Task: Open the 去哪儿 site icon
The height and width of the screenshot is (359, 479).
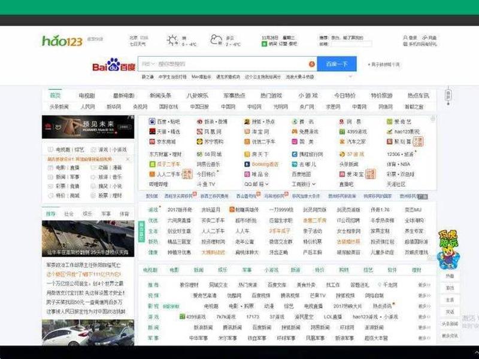Action: [x=295, y=164]
